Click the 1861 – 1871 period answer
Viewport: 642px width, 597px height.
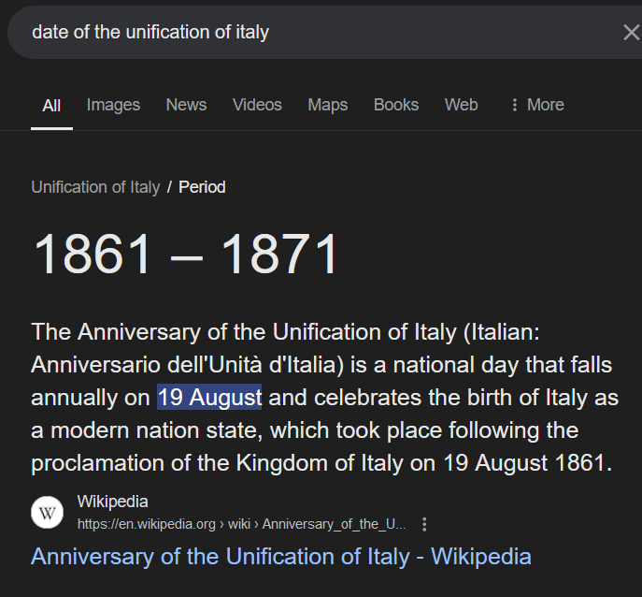click(185, 254)
